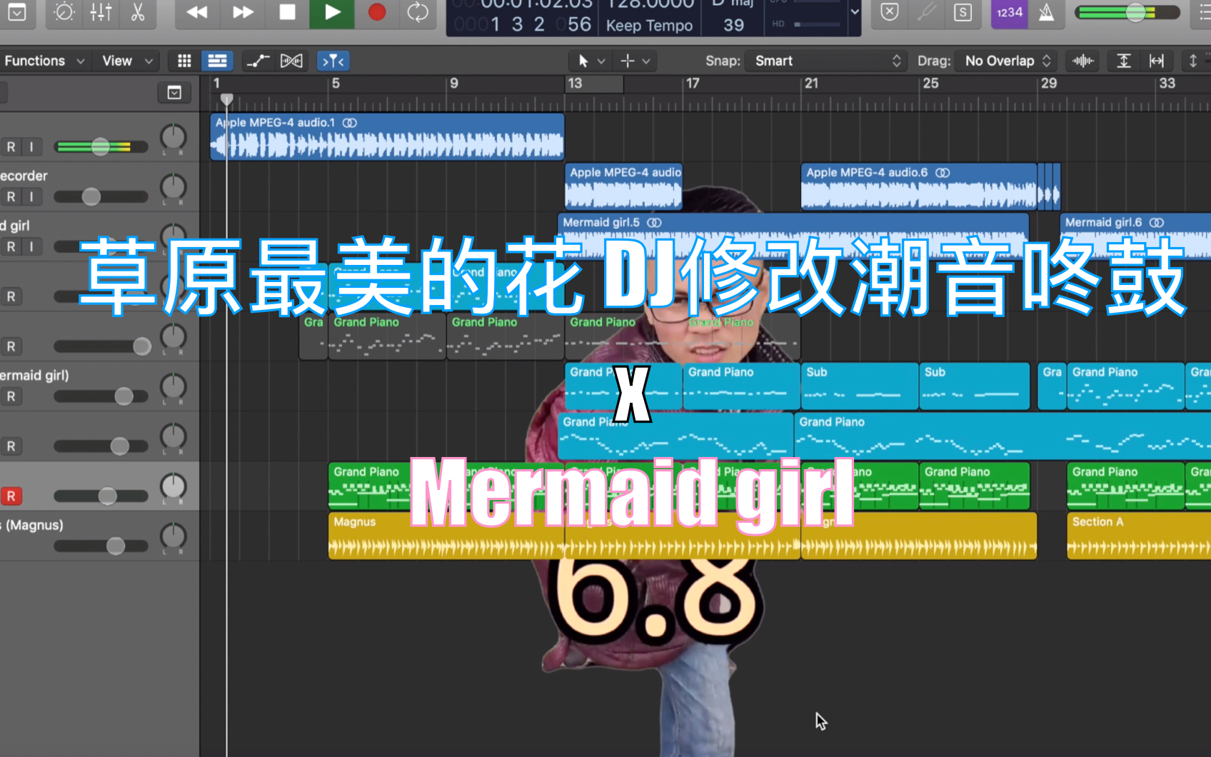
Task: Record-enable the ecorder track R button
Action: tap(11, 196)
